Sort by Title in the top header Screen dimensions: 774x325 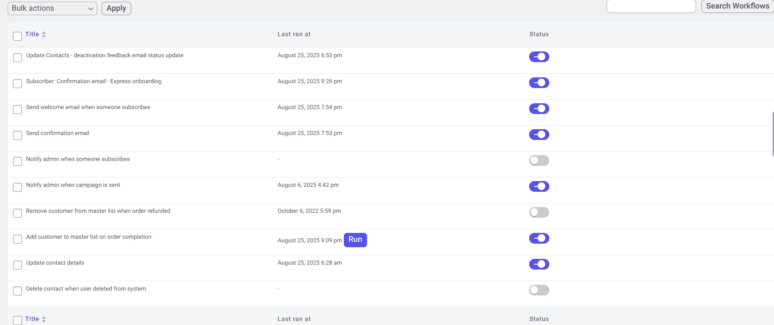(32, 34)
